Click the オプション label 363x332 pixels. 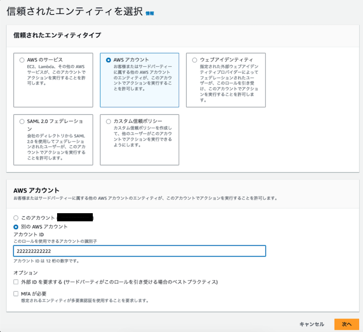click(x=25, y=273)
